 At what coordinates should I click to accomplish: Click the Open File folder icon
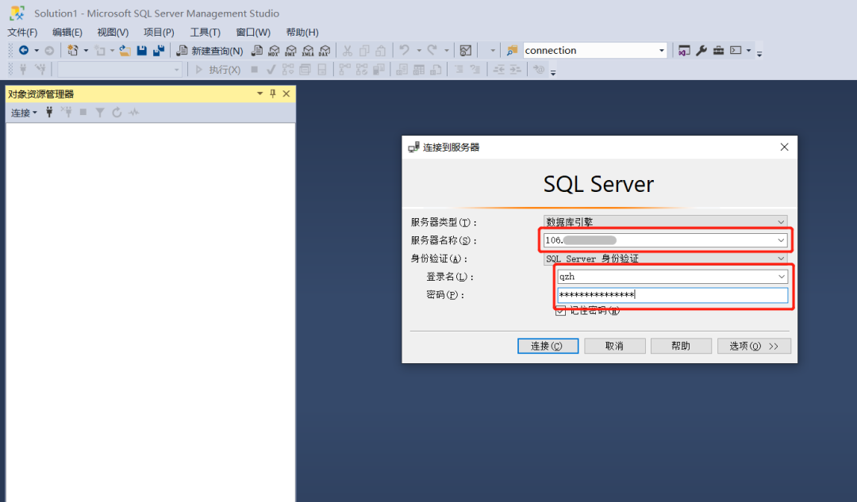point(125,50)
